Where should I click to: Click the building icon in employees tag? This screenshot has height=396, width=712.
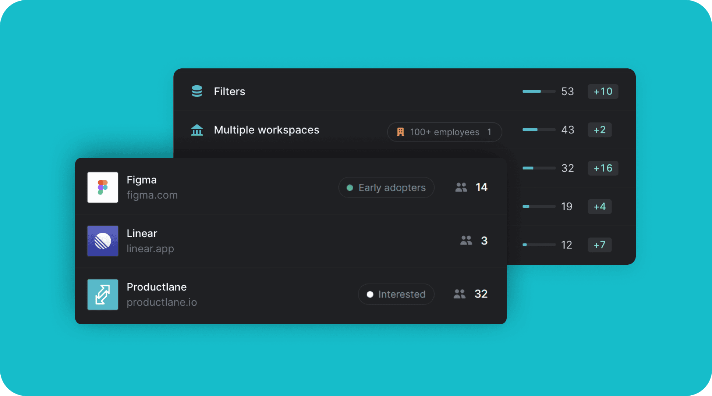(400, 132)
